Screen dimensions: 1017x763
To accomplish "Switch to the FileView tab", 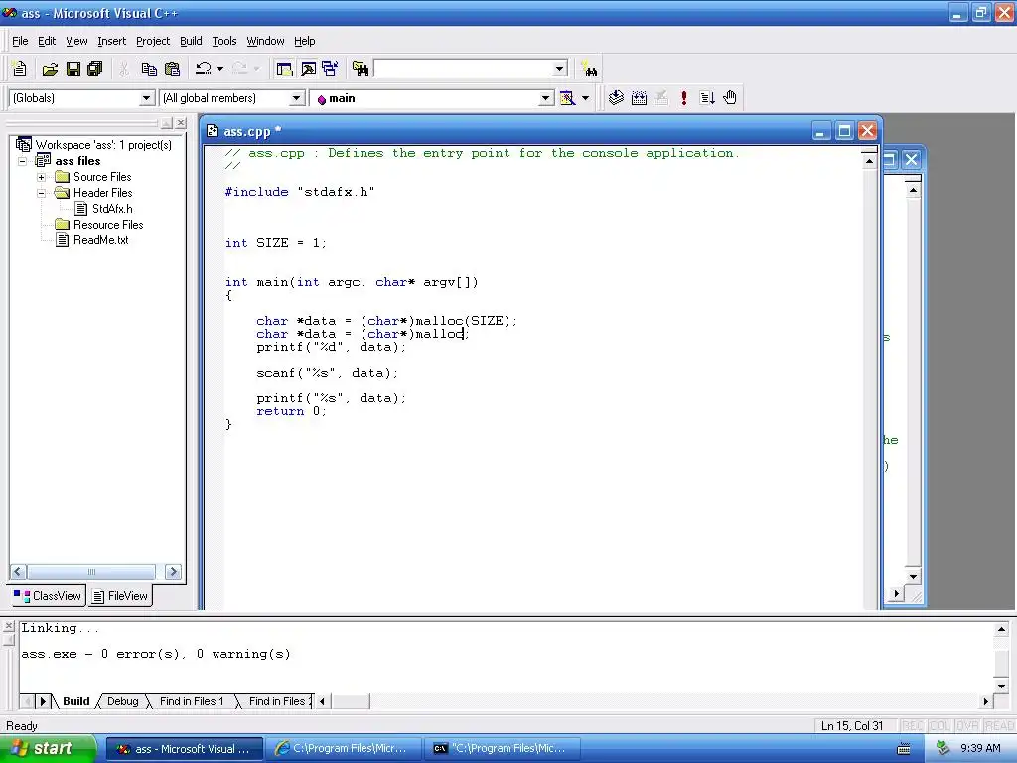I will pyautogui.click(x=120, y=596).
